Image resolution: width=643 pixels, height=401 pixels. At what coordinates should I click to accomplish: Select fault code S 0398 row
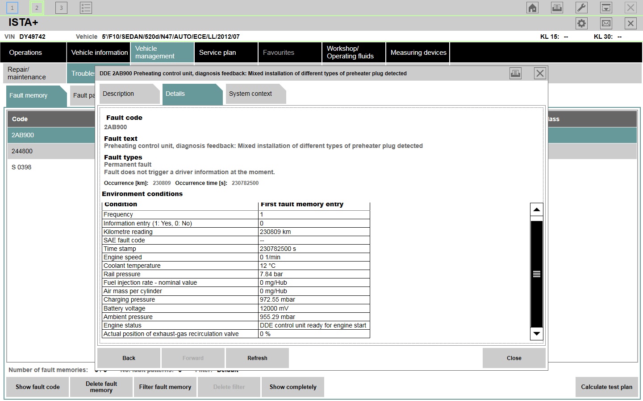tap(51, 167)
